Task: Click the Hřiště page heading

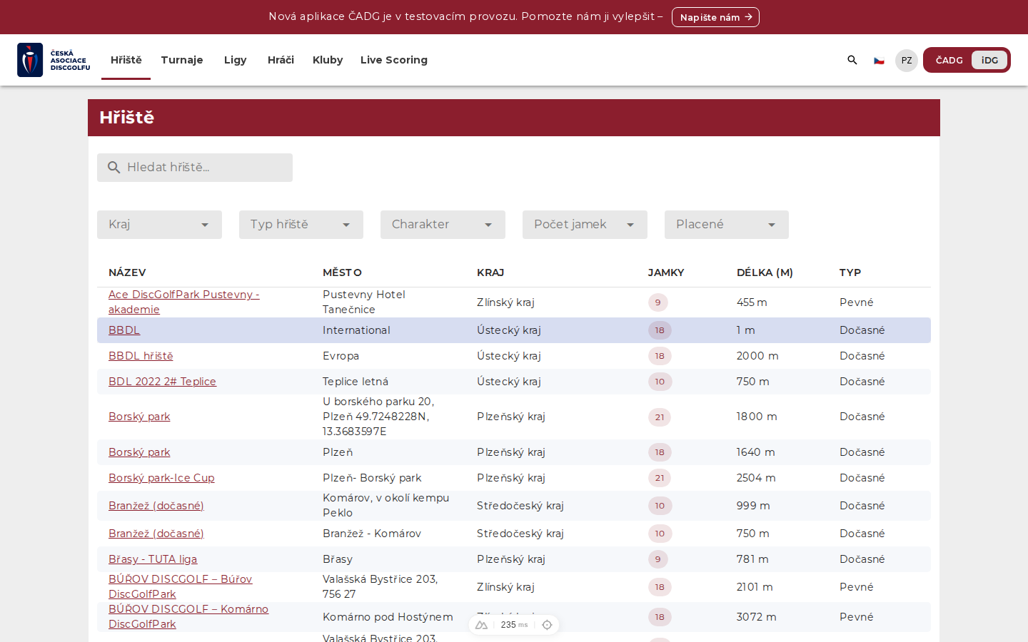Action: [x=127, y=118]
